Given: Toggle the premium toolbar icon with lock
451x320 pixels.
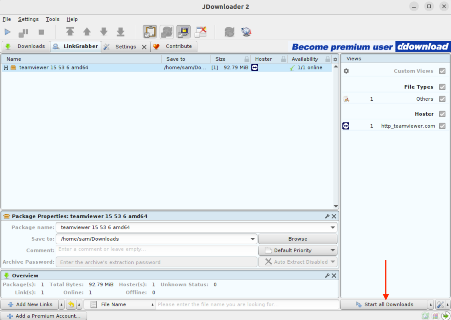Looking at the screenshot, I should pyautogui.click(x=183, y=32).
